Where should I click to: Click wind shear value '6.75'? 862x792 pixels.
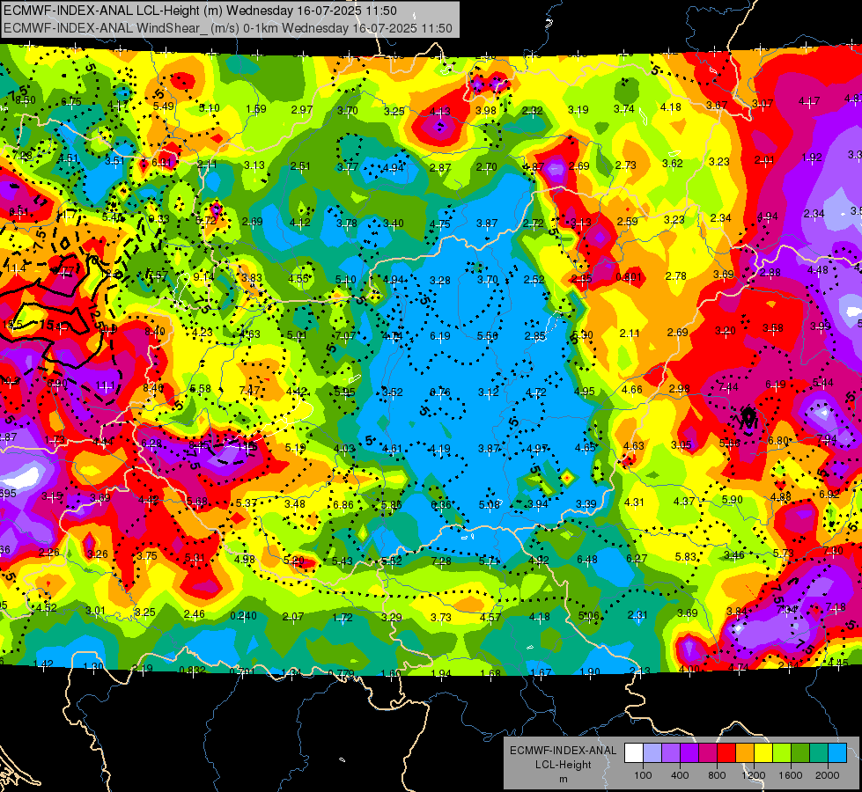pos(71,102)
